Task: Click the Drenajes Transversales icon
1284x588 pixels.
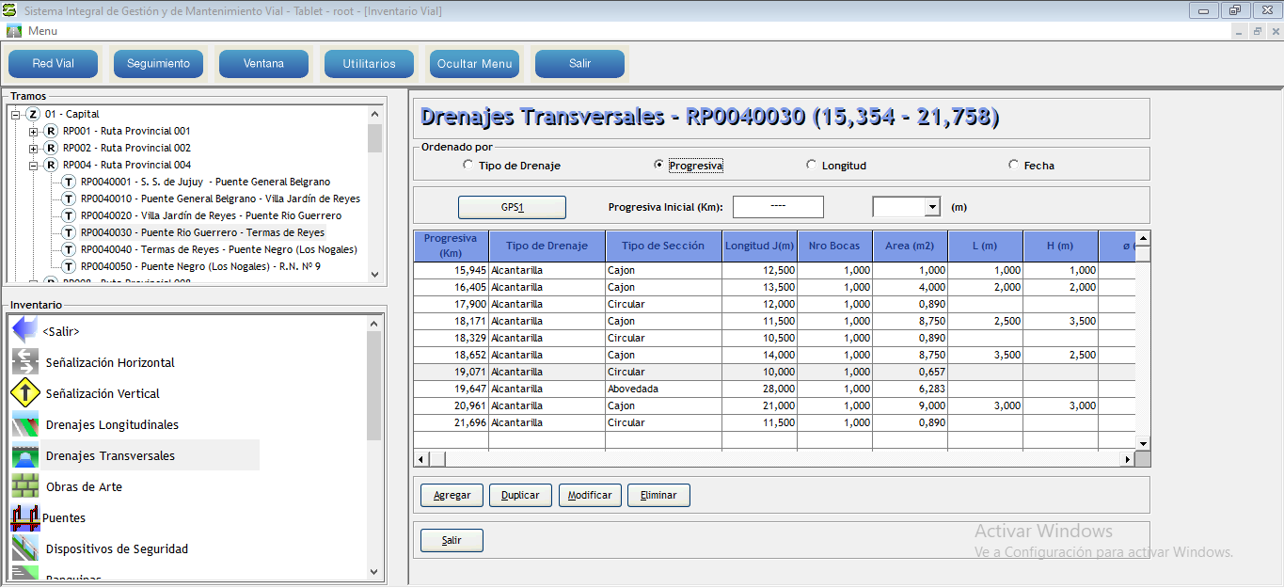Action: pyautogui.click(x=24, y=455)
